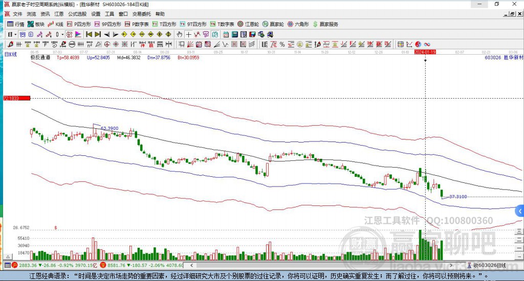The height and width of the screenshot is (281, 524).
Task: Open the T数字表 tool
Action: coord(222,24)
